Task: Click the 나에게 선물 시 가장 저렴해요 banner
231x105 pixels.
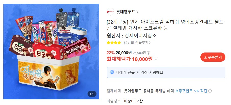Action: (x=166, y=72)
